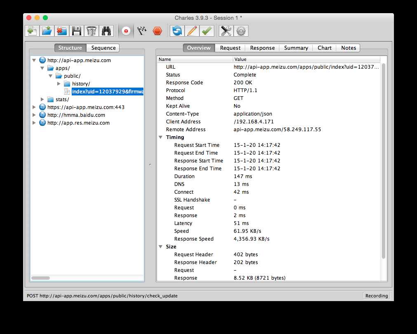
Task: Collapse the public/ folder
Action: tap(51, 76)
